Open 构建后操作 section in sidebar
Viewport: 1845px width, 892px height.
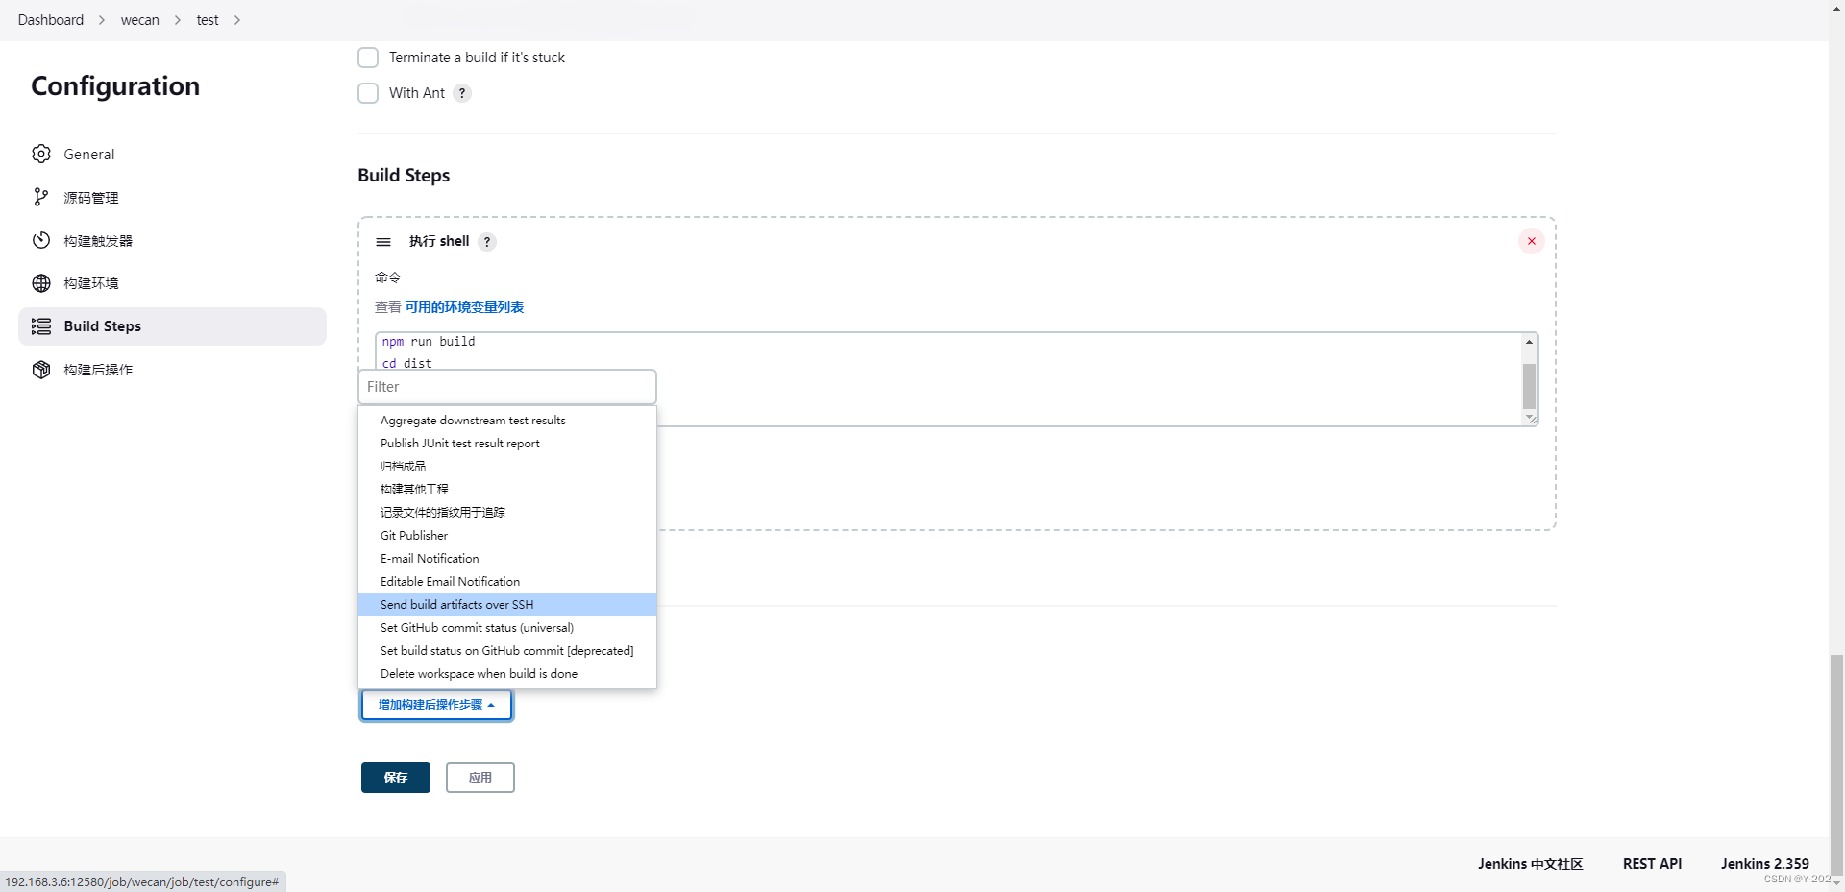[x=172, y=370]
